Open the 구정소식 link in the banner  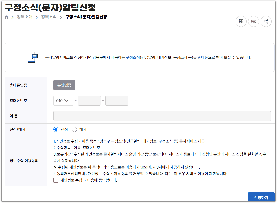pyautogui.click(x=132, y=57)
